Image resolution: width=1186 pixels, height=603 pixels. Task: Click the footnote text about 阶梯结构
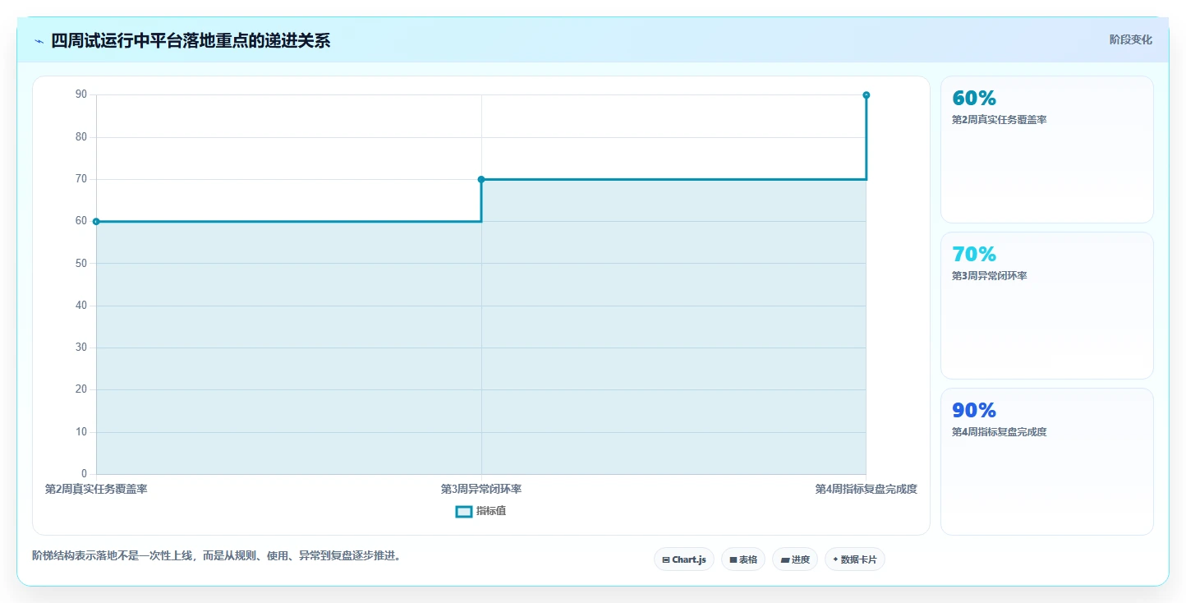tap(217, 556)
